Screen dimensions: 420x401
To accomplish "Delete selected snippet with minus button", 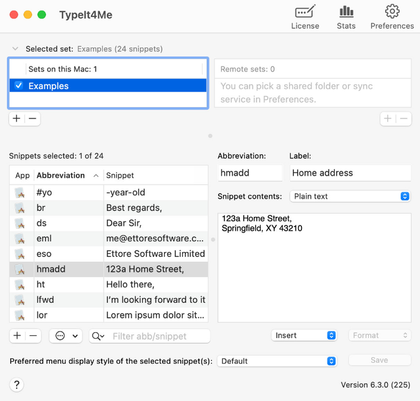I will pos(33,335).
